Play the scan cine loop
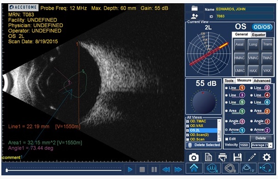The width and height of the screenshot is (278, 179). pos(130,169)
